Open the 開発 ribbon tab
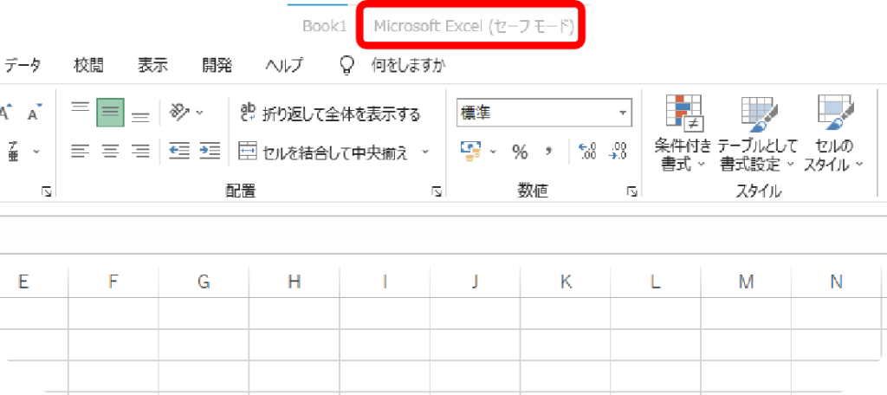 pos(217,65)
